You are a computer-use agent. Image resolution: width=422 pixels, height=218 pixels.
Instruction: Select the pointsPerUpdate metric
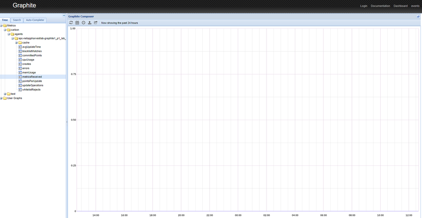click(32, 81)
